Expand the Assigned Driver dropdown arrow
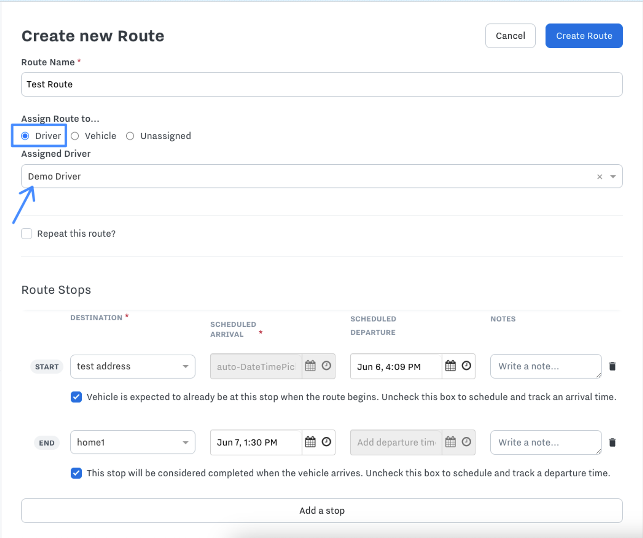The width and height of the screenshot is (643, 538). pyautogui.click(x=613, y=177)
